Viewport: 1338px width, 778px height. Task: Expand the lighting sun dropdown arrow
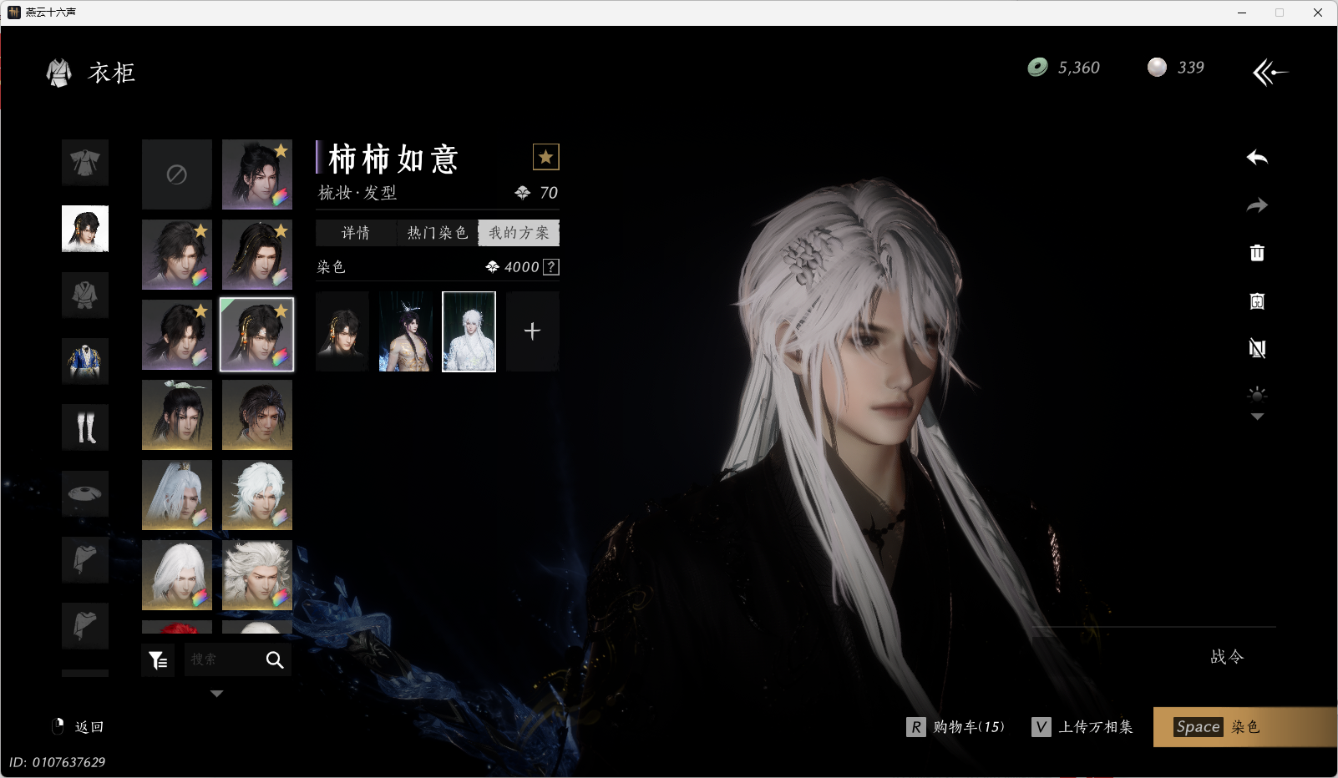point(1257,417)
